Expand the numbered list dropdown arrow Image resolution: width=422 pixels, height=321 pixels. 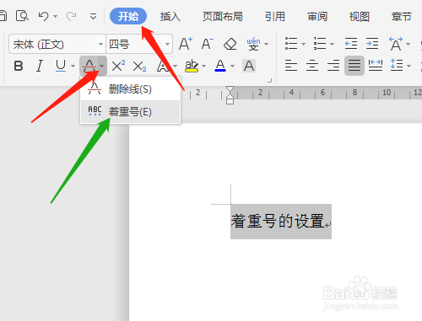tap(332, 44)
